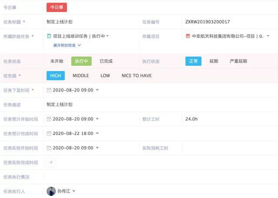The height and width of the screenshot is (198, 278).
Task: Click calendar icon in 任务实际开始时间 field
Action: (49, 148)
